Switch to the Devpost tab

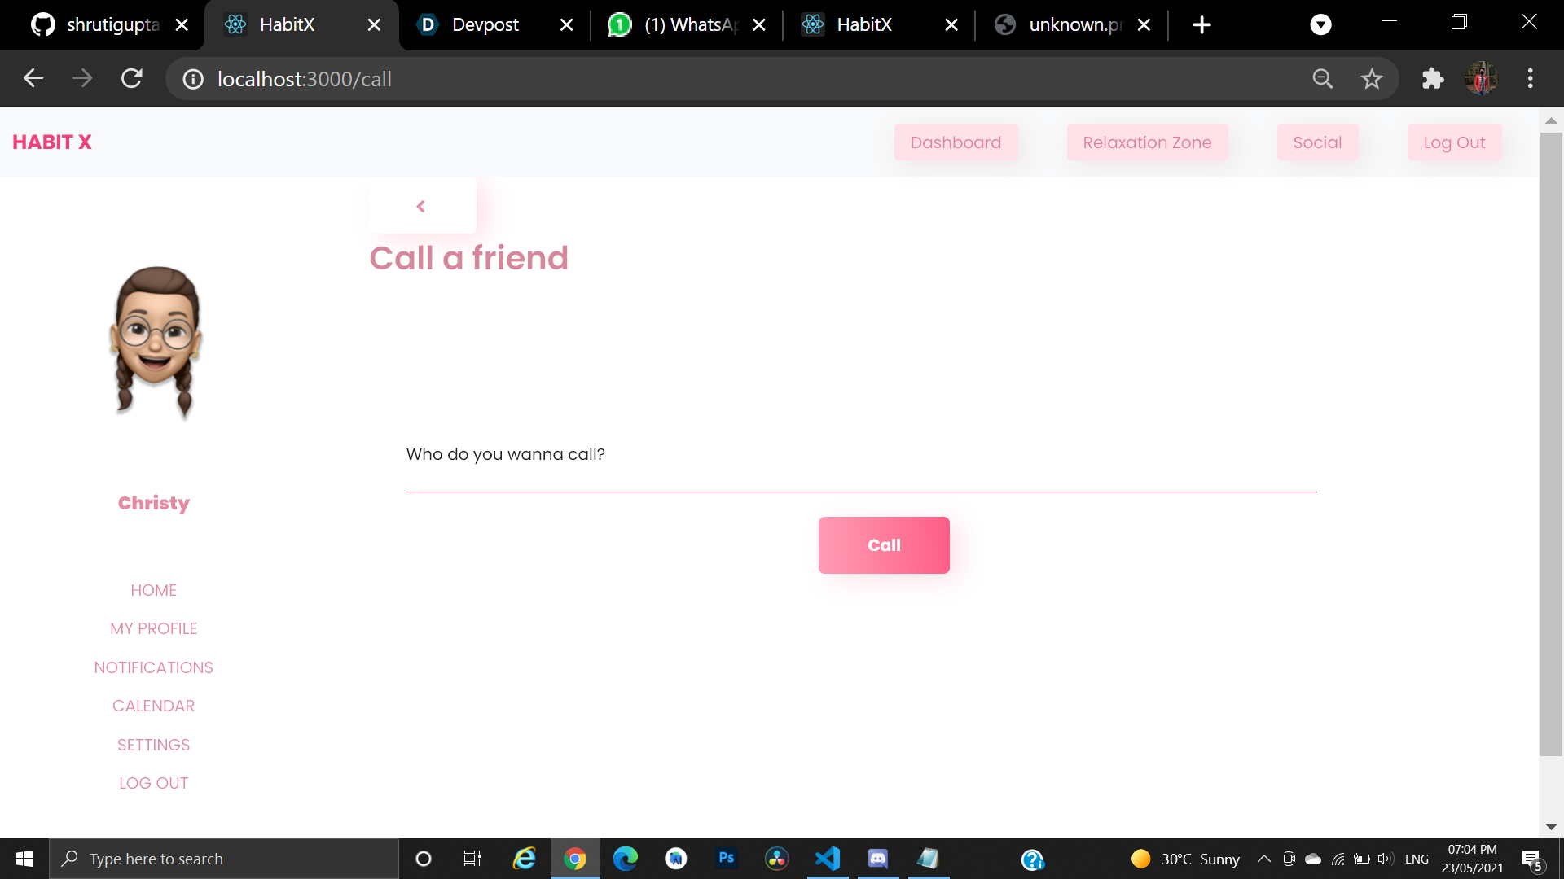[485, 24]
